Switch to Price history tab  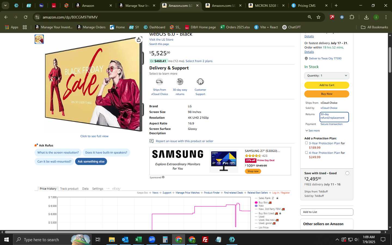click(48, 189)
